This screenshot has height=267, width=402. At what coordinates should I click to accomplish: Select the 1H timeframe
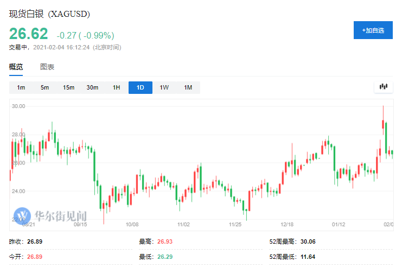click(x=116, y=87)
